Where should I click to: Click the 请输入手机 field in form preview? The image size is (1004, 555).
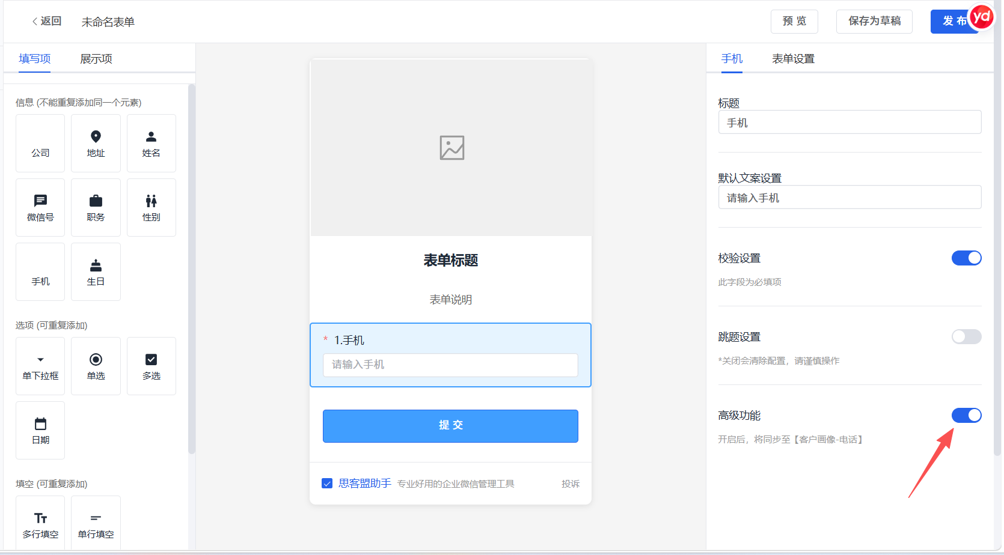(450, 365)
